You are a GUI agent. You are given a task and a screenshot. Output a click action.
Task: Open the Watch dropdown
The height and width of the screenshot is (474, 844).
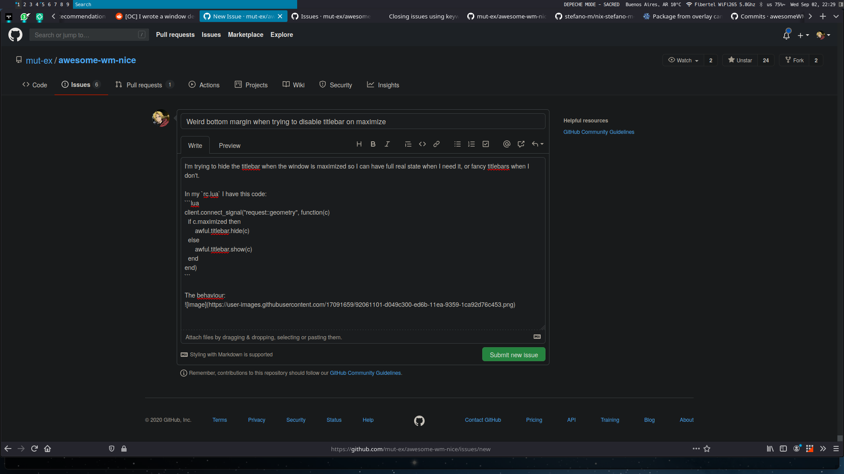684,60
